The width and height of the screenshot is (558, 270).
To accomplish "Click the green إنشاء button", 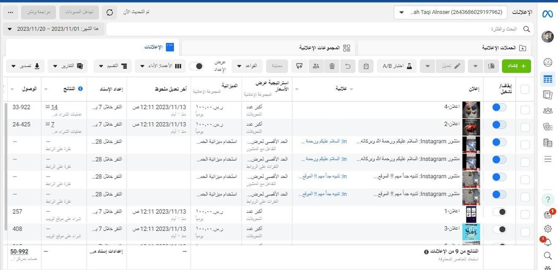I will pos(517,66).
